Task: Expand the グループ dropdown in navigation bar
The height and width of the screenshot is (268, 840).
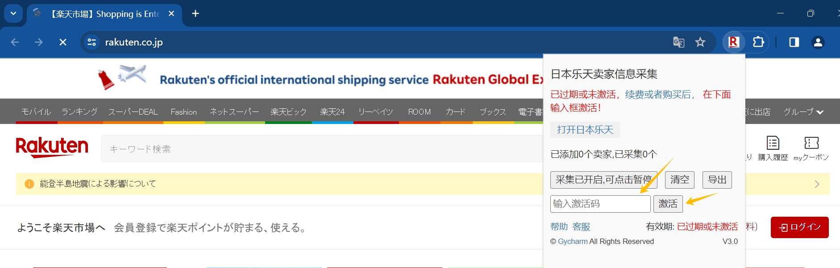Action: click(x=803, y=112)
